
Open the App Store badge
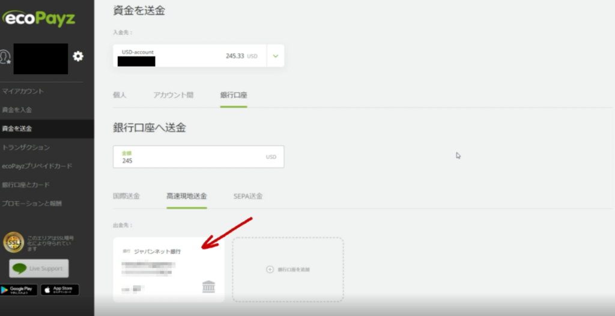point(59,290)
